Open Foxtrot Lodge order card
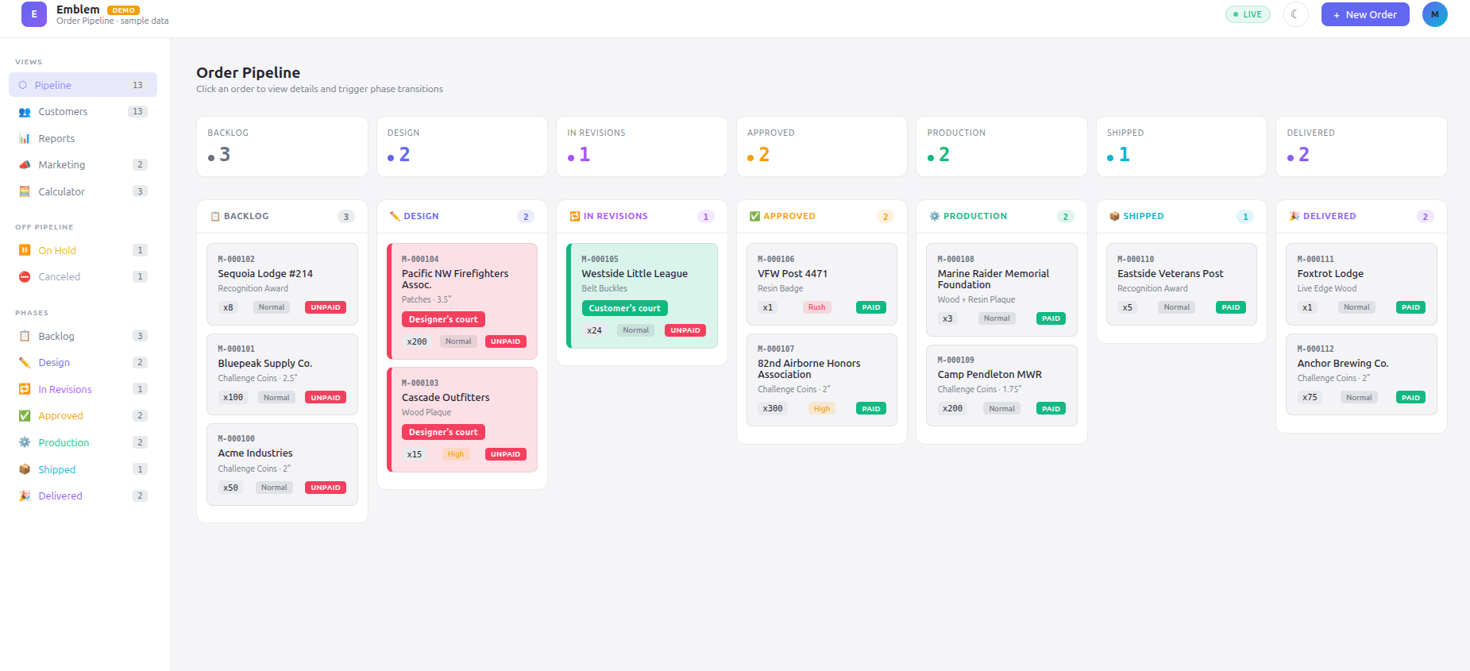Image resolution: width=1470 pixels, height=671 pixels. (x=1361, y=284)
